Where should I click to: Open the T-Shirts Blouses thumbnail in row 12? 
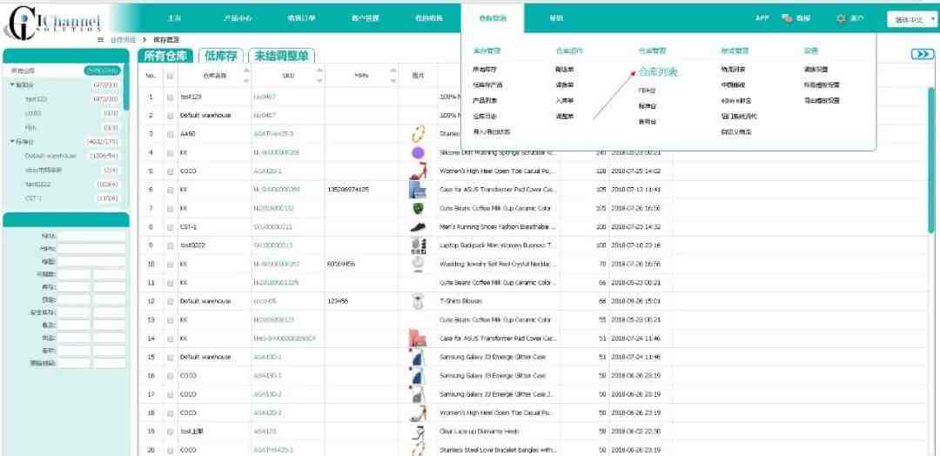click(x=418, y=301)
